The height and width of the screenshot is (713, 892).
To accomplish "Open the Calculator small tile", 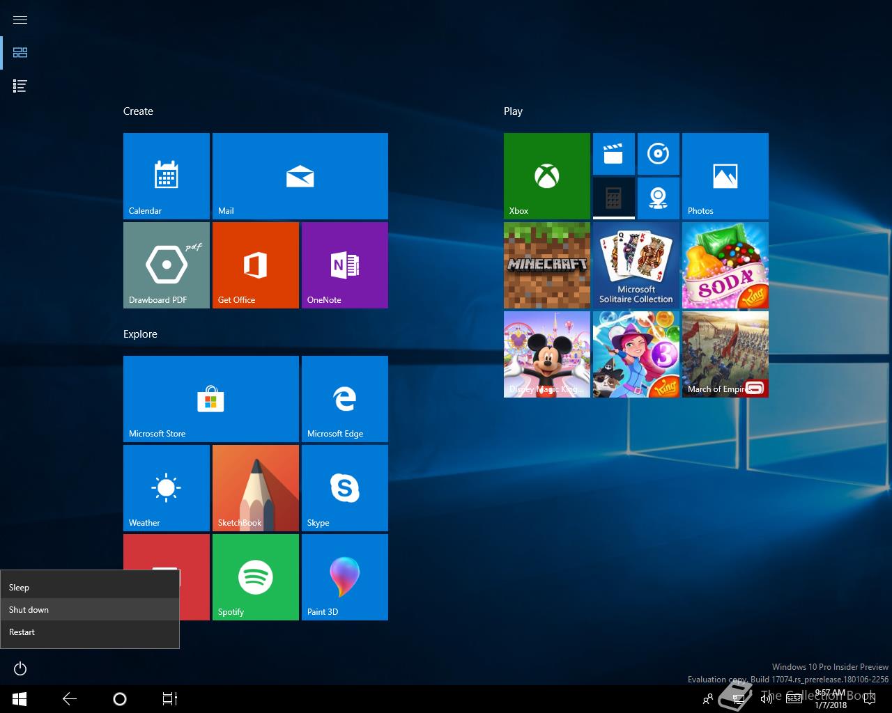I will 614,198.
